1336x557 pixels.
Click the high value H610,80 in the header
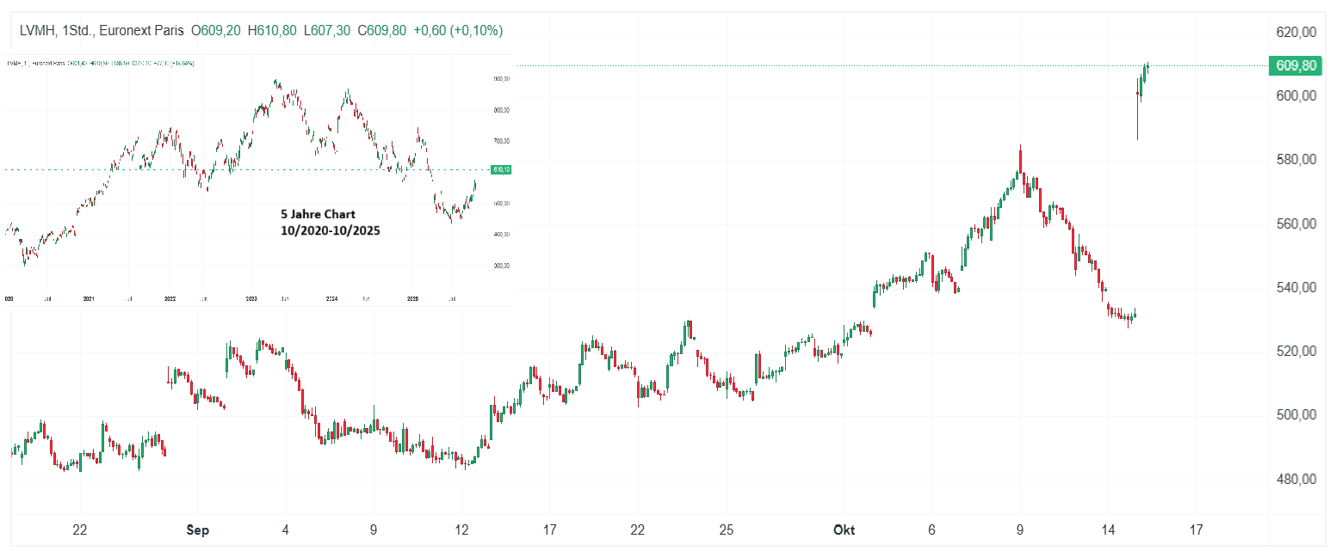point(272,31)
